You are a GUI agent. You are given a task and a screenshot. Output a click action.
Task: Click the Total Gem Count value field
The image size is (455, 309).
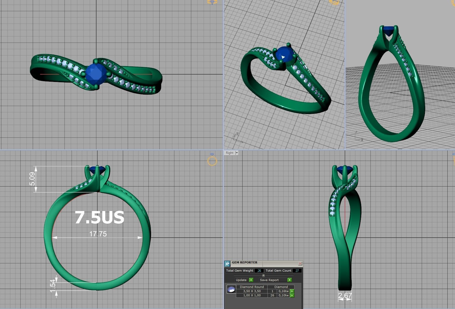click(297, 271)
